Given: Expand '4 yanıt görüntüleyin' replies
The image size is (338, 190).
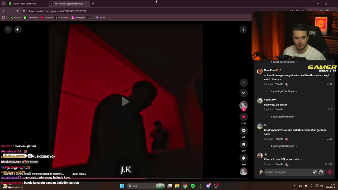Looking at the screenshot, I should click(x=283, y=91).
